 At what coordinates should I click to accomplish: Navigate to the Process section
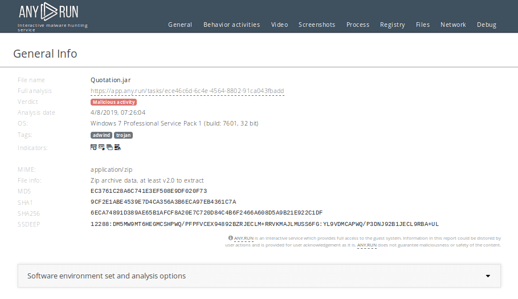(x=358, y=25)
